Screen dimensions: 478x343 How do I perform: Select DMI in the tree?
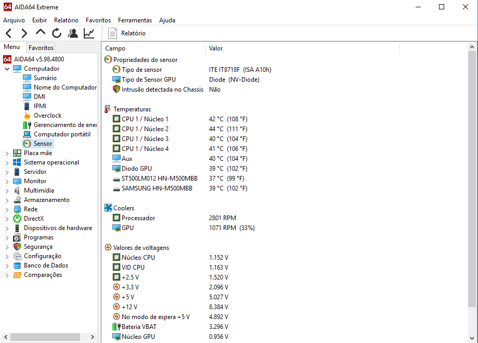[40, 97]
